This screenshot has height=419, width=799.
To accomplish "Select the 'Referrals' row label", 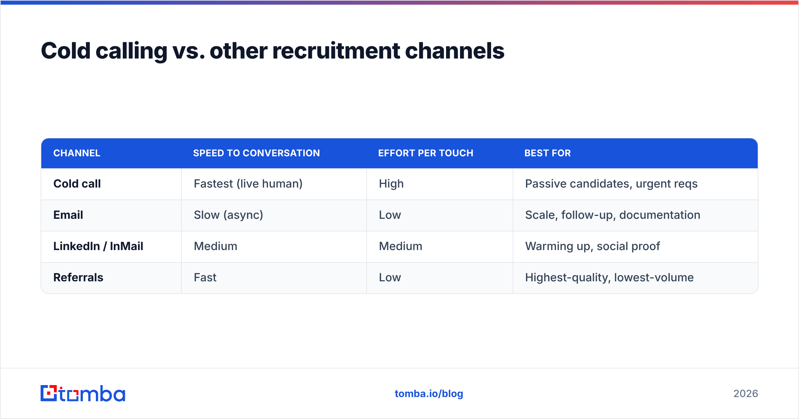I will (78, 277).
